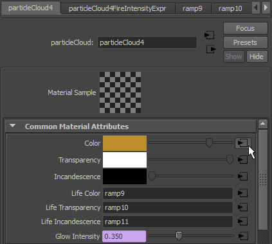This screenshot has width=272, height=244.
Task: Click the Color slider handle
Action: click(209, 143)
